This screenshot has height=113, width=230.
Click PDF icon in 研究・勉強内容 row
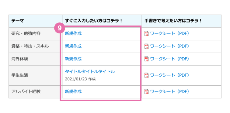pyautogui.click(x=147, y=34)
